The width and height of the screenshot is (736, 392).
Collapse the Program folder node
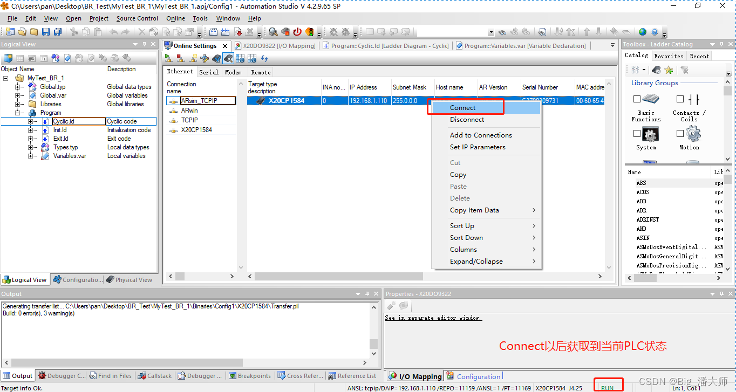tap(18, 113)
